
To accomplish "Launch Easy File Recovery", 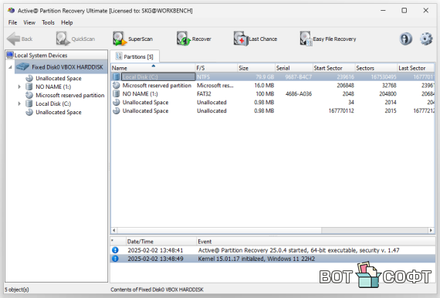I will [x=328, y=39].
